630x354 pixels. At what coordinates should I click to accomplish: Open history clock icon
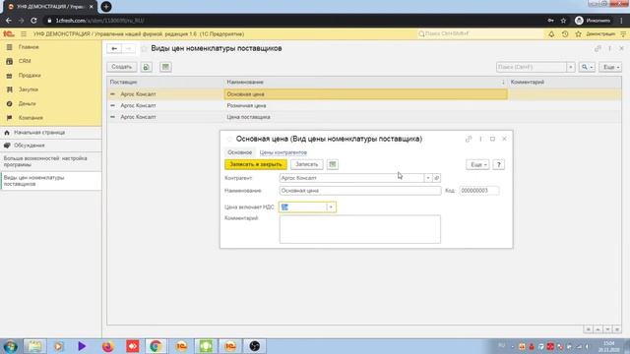coord(565,34)
